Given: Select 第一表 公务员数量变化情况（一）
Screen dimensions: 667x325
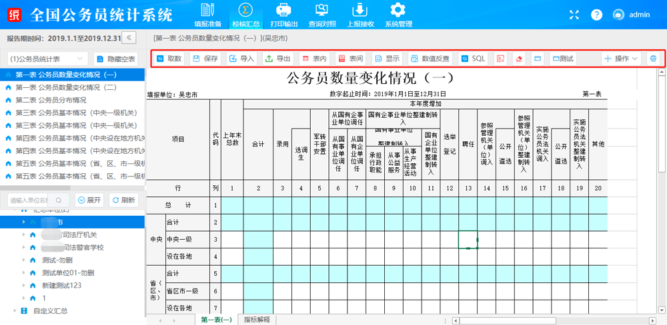Looking at the screenshot, I should [x=73, y=75].
